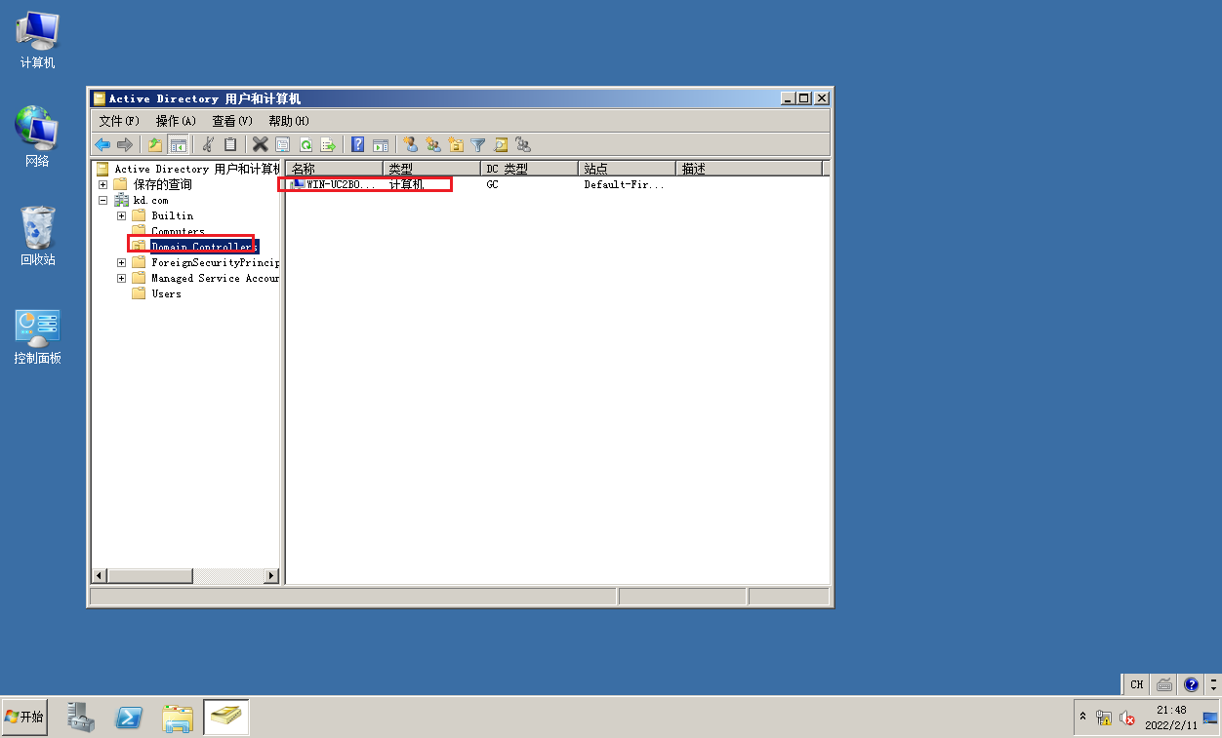This screenshot has width=1222, height=738.
Task: Click the Cut scissors toolbar icon
Action: click(207, 144)
